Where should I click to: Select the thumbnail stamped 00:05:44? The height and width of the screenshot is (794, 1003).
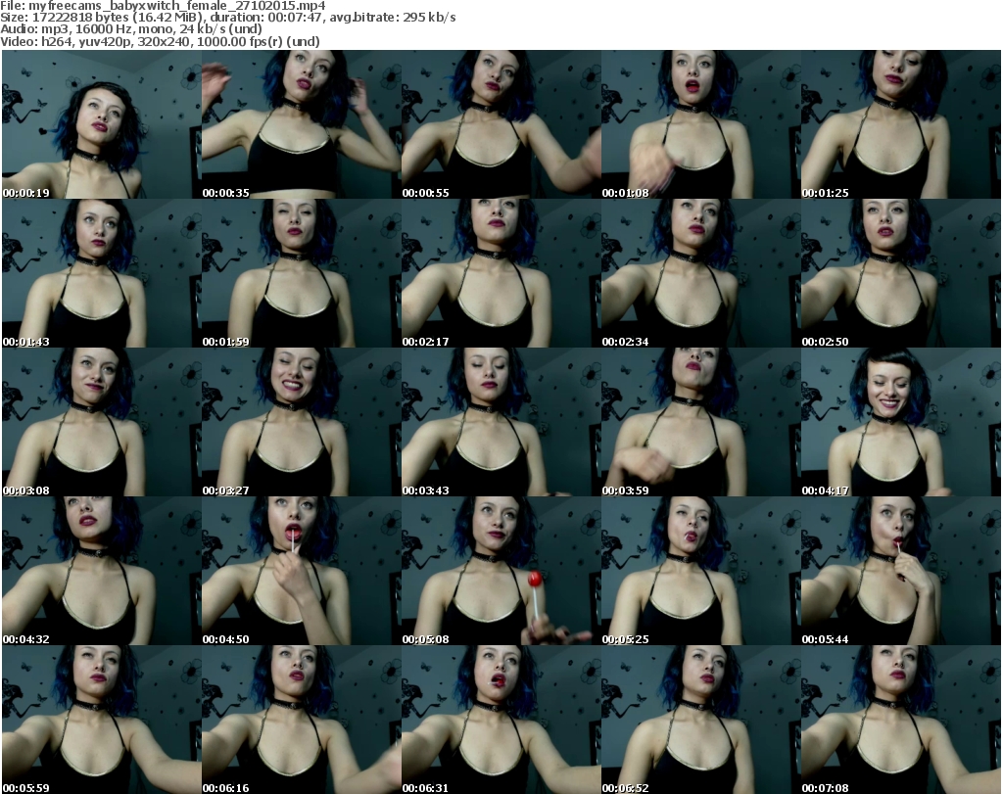(901, 571)
